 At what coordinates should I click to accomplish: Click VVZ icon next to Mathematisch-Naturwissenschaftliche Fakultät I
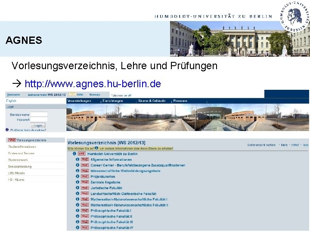point(85,199)
